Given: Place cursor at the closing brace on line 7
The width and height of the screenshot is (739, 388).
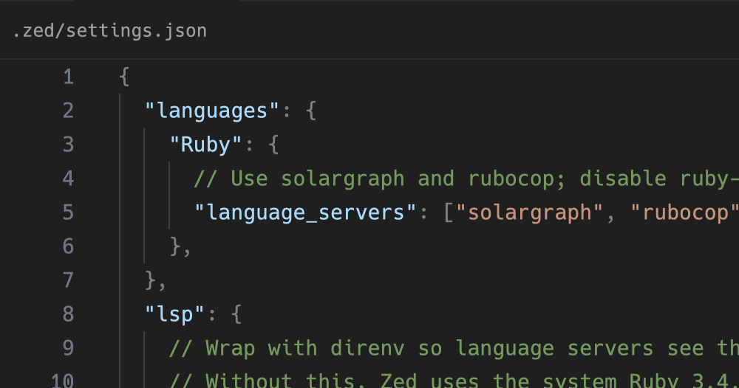Looking at the screenshot, I should (x=151, y=280).
